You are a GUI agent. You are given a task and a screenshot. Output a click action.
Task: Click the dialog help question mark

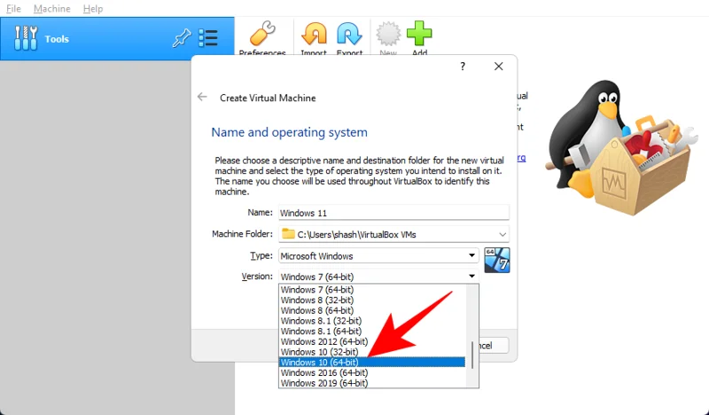(x=463, y=67)
